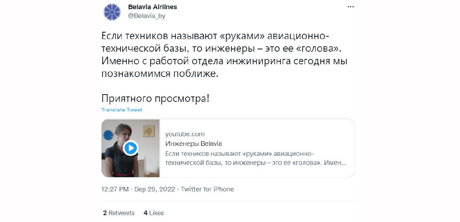Click the Belavia Airlines display name
This screenshot has width=460, height=222.
click(152, 7)
